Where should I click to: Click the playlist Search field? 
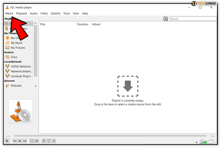pos(193,19)
